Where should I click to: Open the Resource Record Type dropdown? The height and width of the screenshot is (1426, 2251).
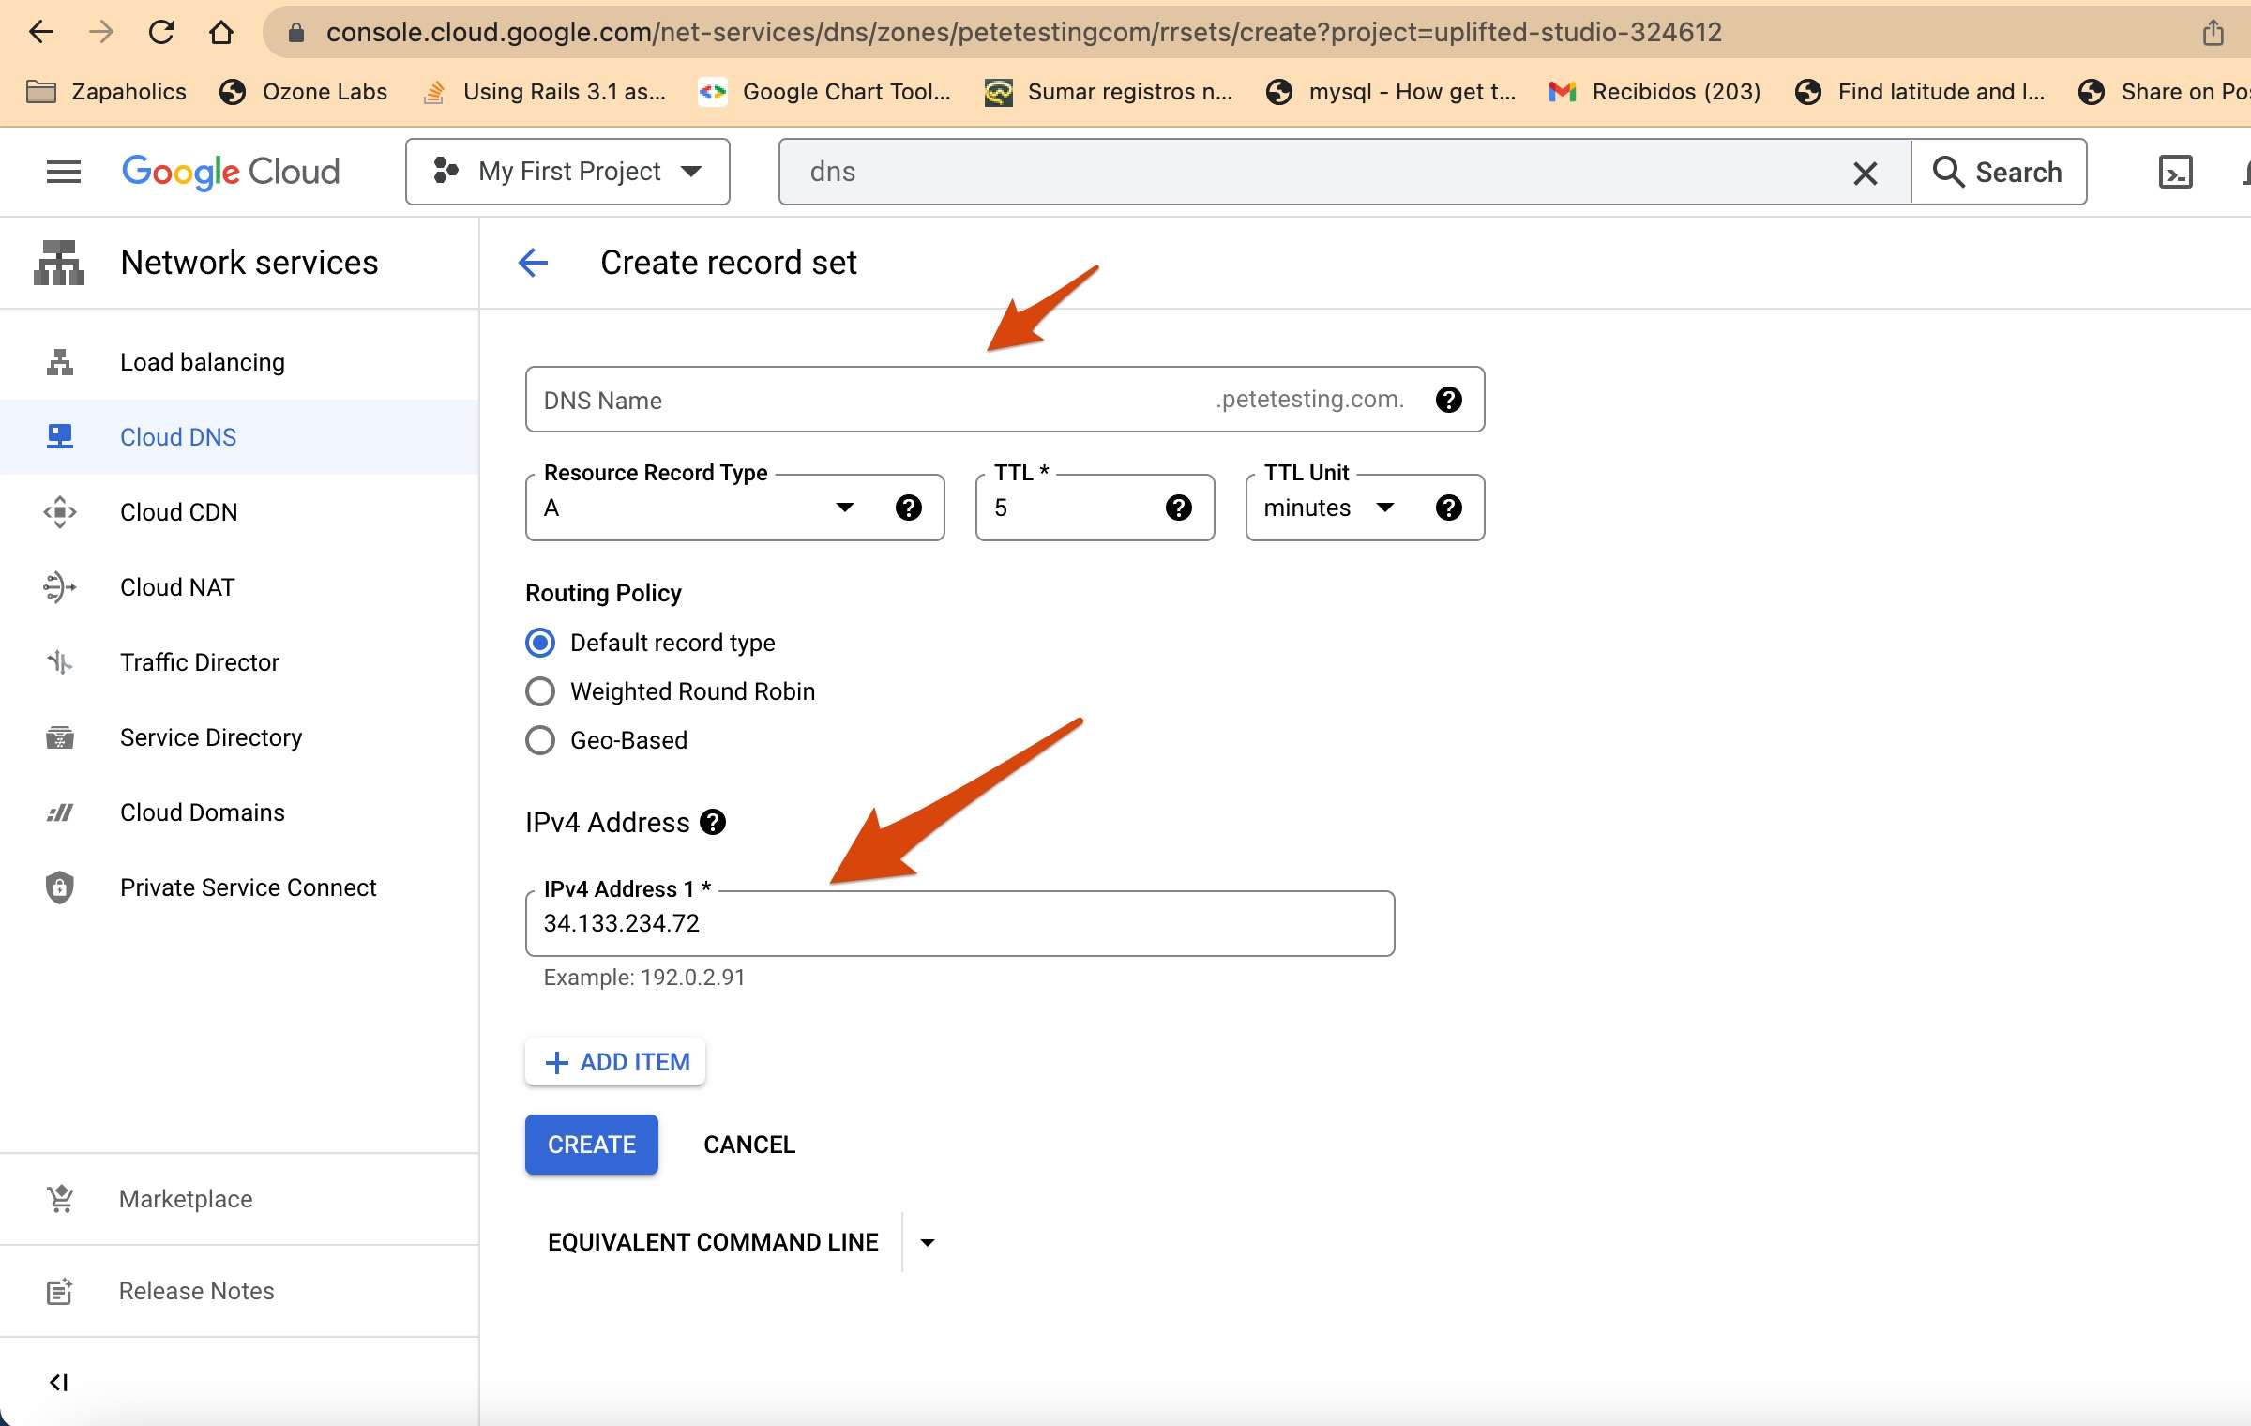click(699, 508)
